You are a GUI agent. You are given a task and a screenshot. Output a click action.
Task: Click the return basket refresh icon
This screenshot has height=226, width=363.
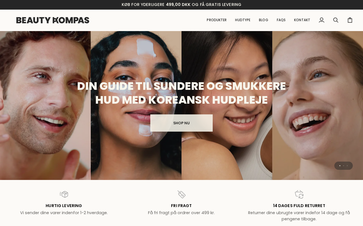click(299, 194)
